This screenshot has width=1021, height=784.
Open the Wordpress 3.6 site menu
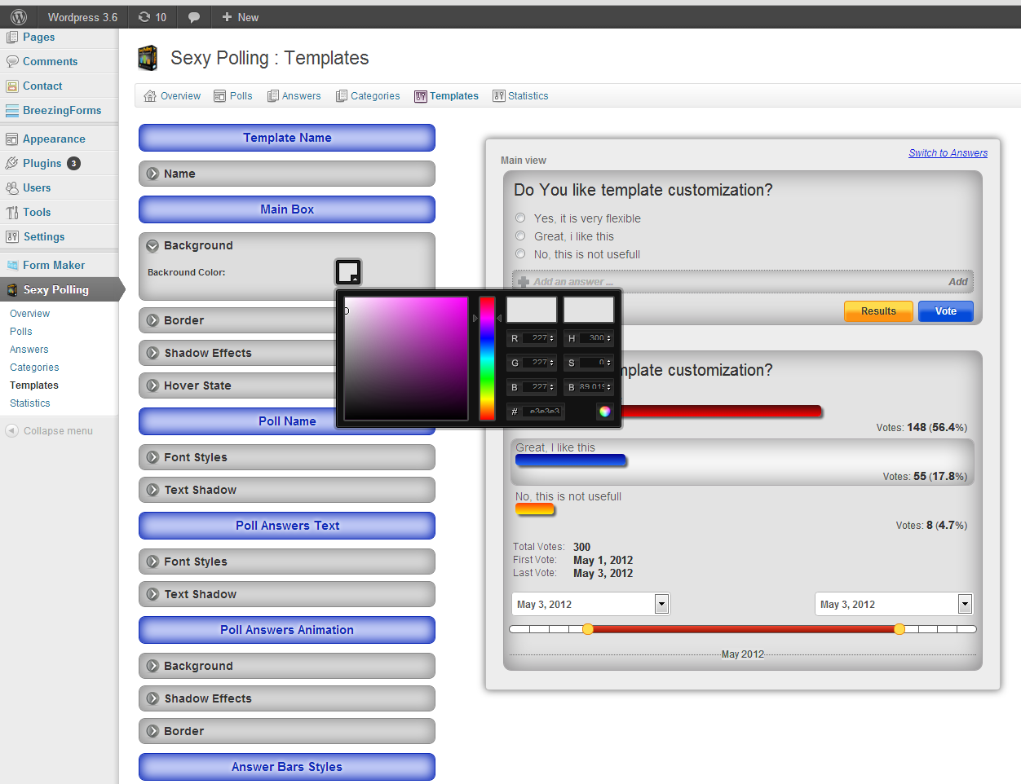[82, 17]
